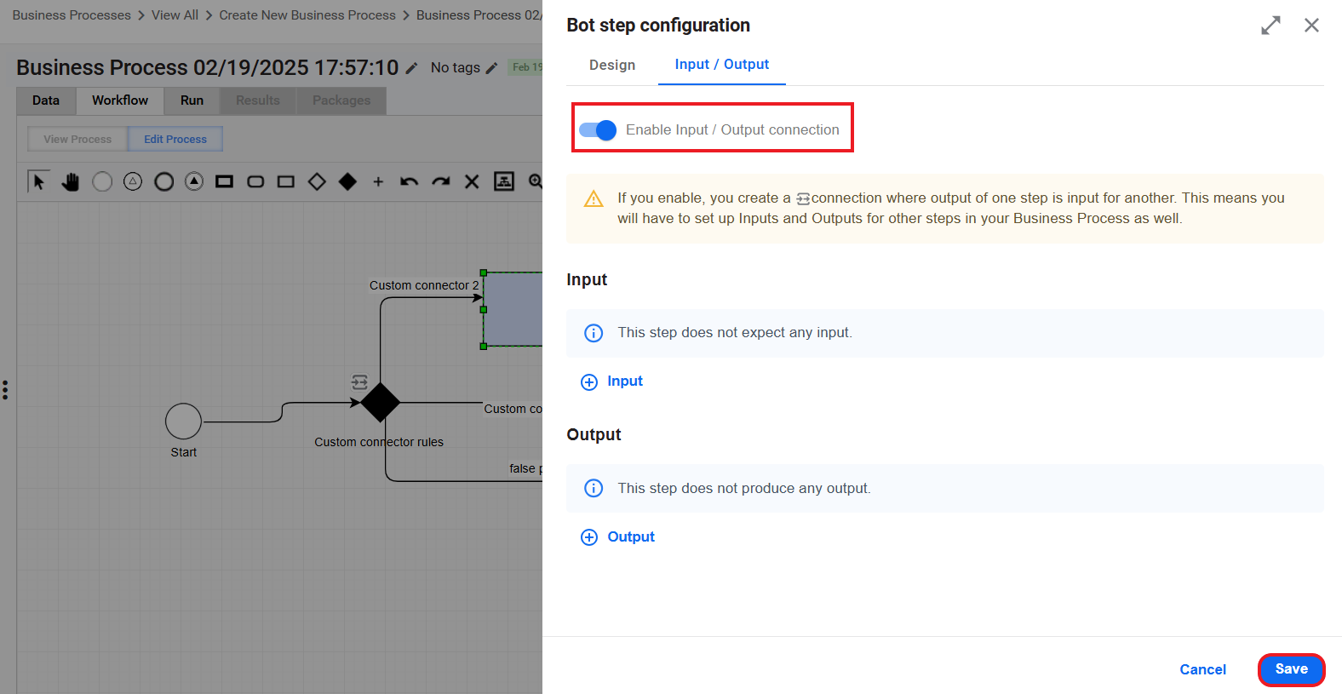The image size is (1342, 694).
Task: Click the info icon in Input notice
Action: [594, 333]
